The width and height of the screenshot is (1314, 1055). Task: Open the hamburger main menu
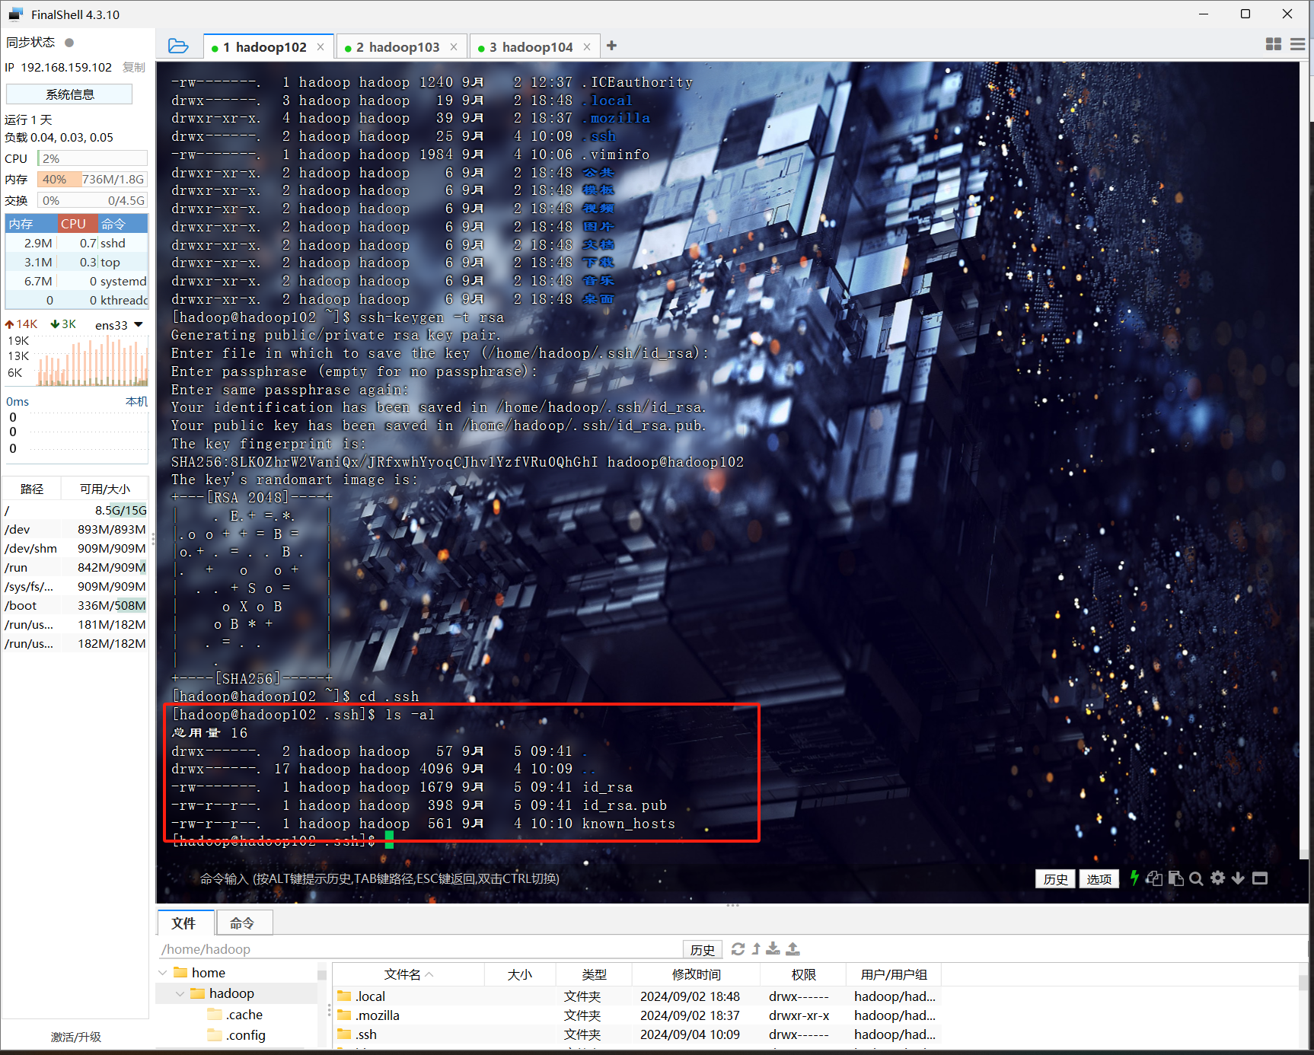[x=1298, y=45]
